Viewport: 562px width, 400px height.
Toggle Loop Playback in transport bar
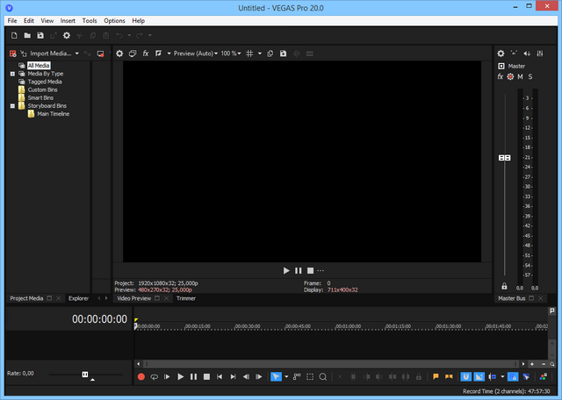(x=154, y=376)
